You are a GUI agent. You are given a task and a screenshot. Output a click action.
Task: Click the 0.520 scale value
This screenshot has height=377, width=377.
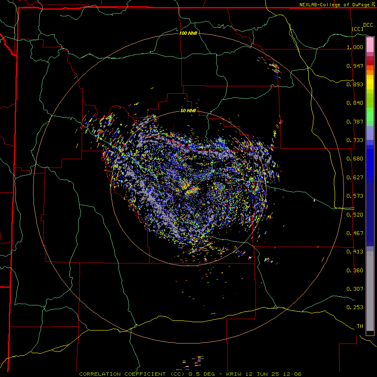(x=355, y=214)
